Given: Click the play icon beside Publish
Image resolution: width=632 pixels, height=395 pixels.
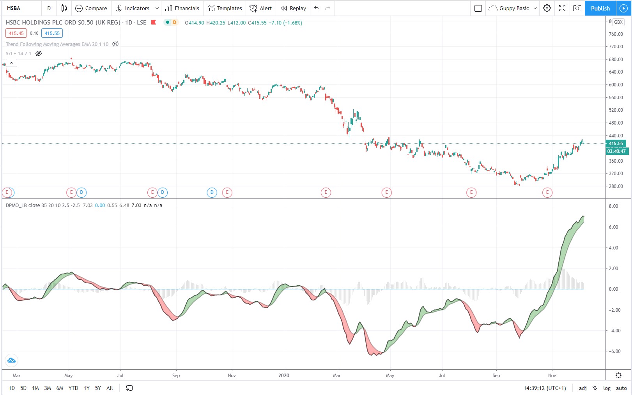Looking at the screenshot, I should (623, 8).
